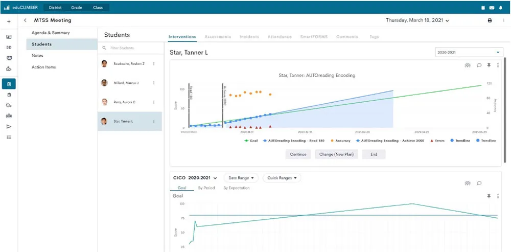This screenshot has width=511, height=252.
Task: Go back with arrow beside MTSS Meeting
Action: 25,20
